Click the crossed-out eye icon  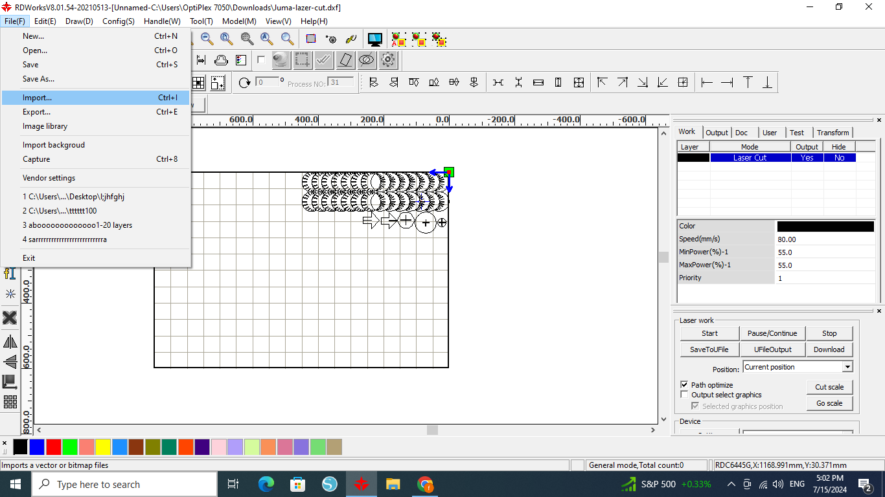pyautogui.click(x=366, y=60)
